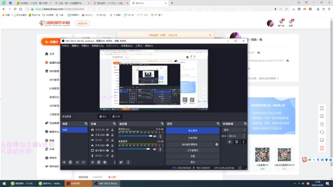The height and width of the screenshot is (187, 333).
Task: Open advanced audio properties in Mixer toolbar
Action: [121, 162]
